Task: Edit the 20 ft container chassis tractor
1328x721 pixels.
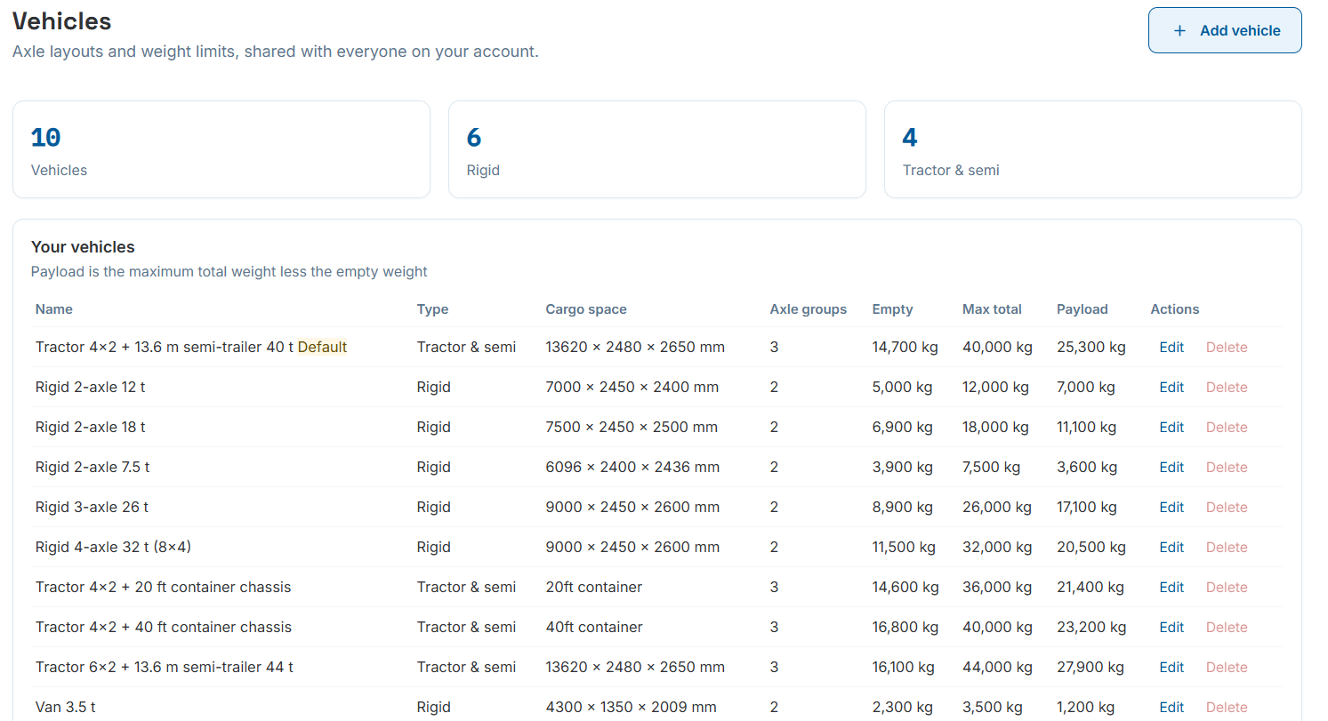Action: (1171, 588)
